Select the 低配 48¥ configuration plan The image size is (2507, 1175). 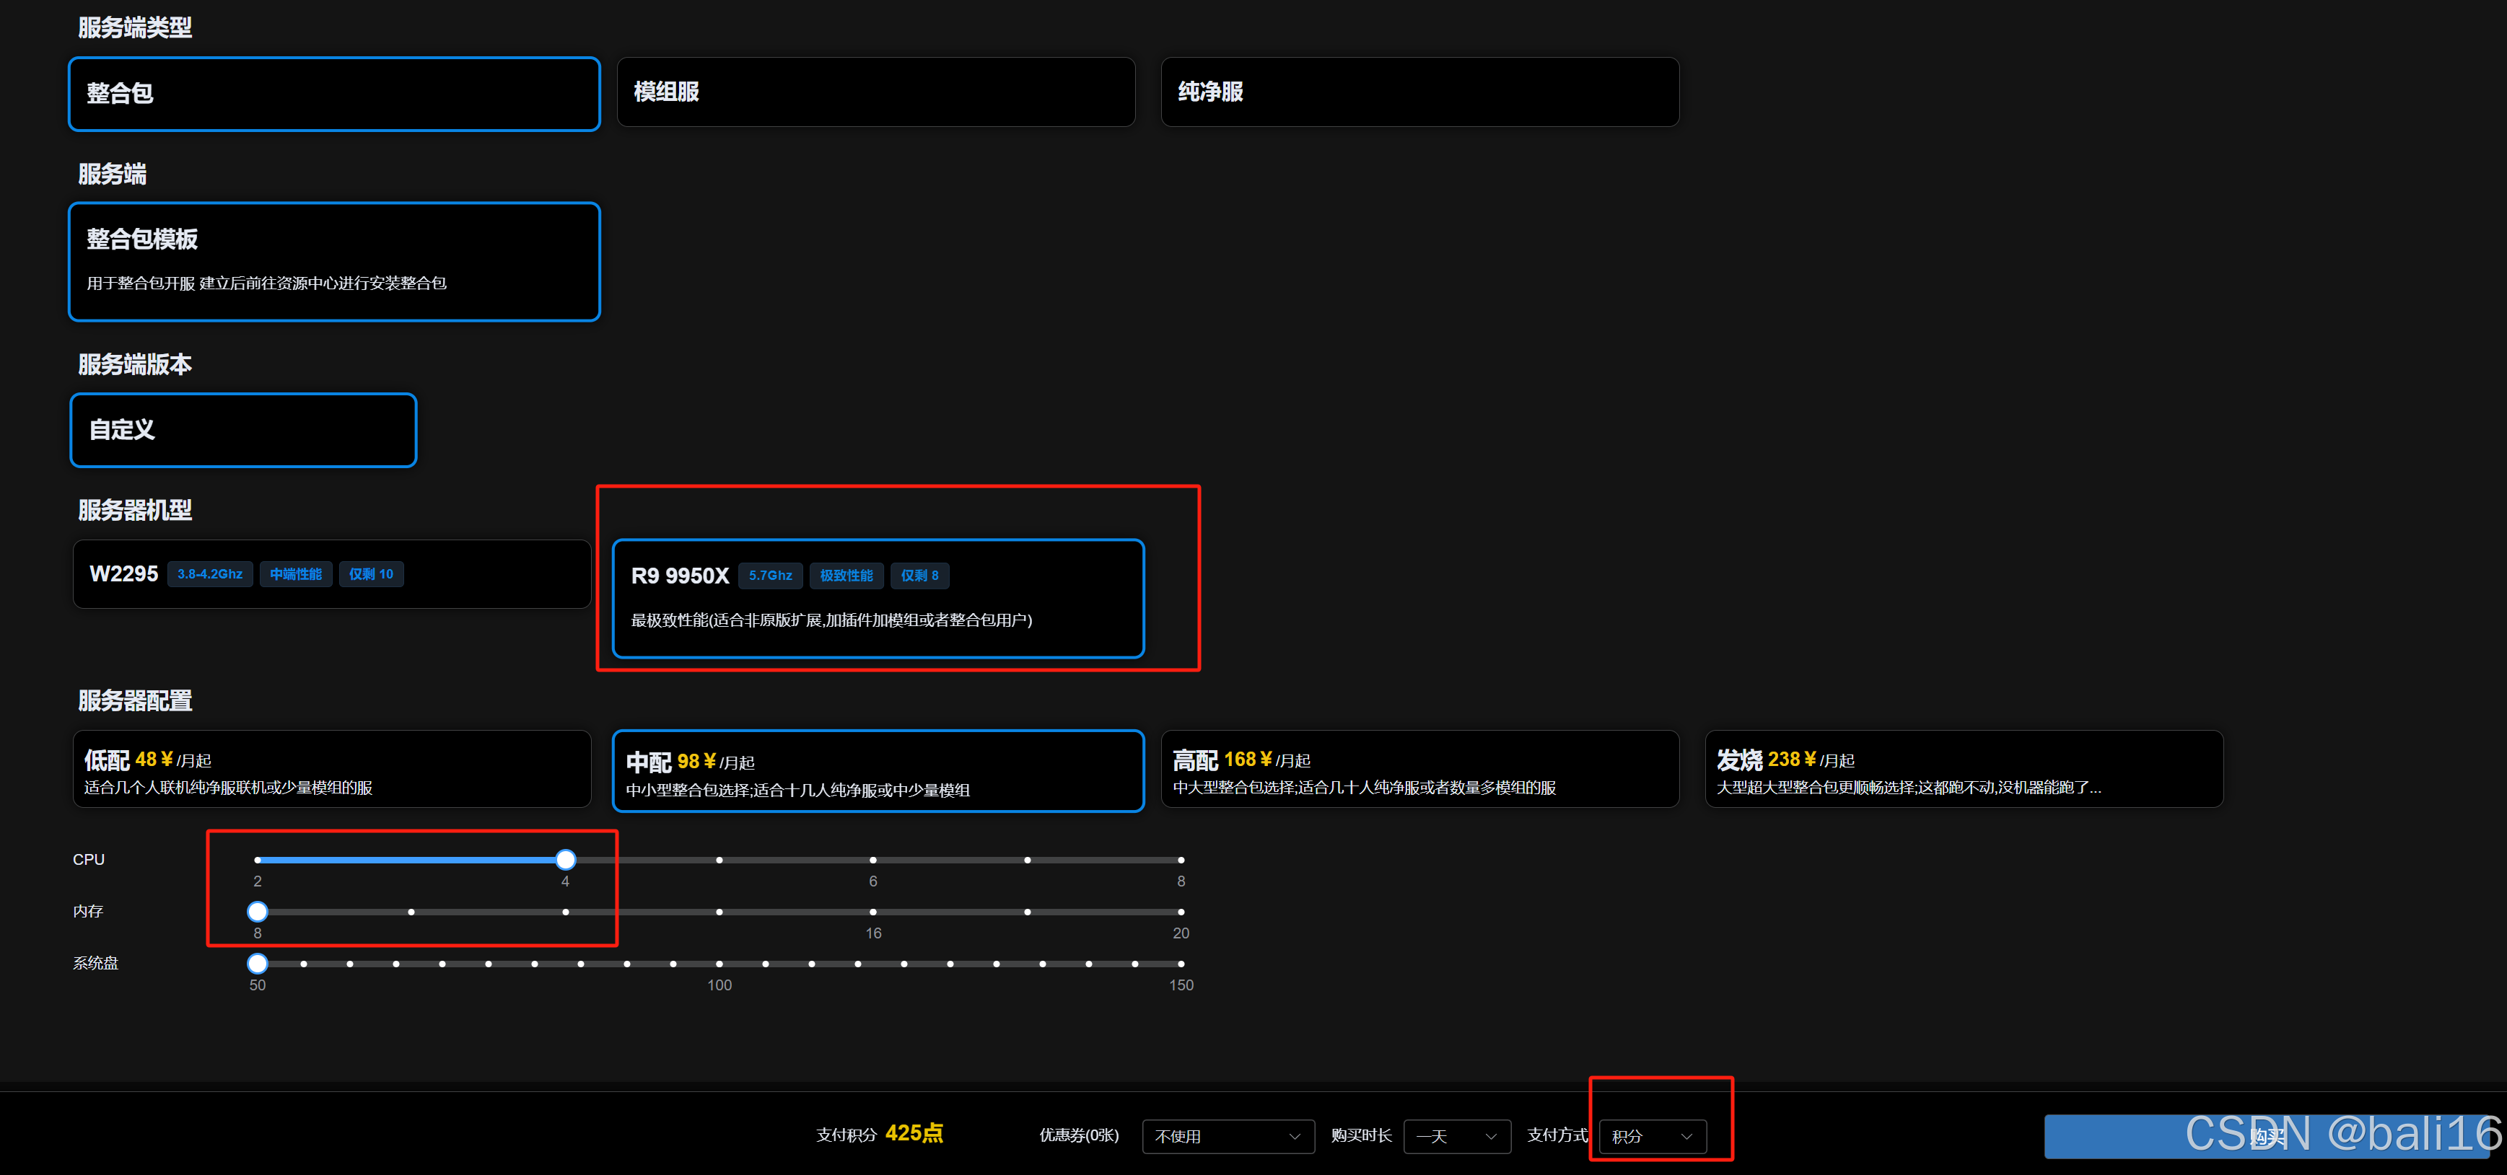pyautogui.click(x=331, y=770)
